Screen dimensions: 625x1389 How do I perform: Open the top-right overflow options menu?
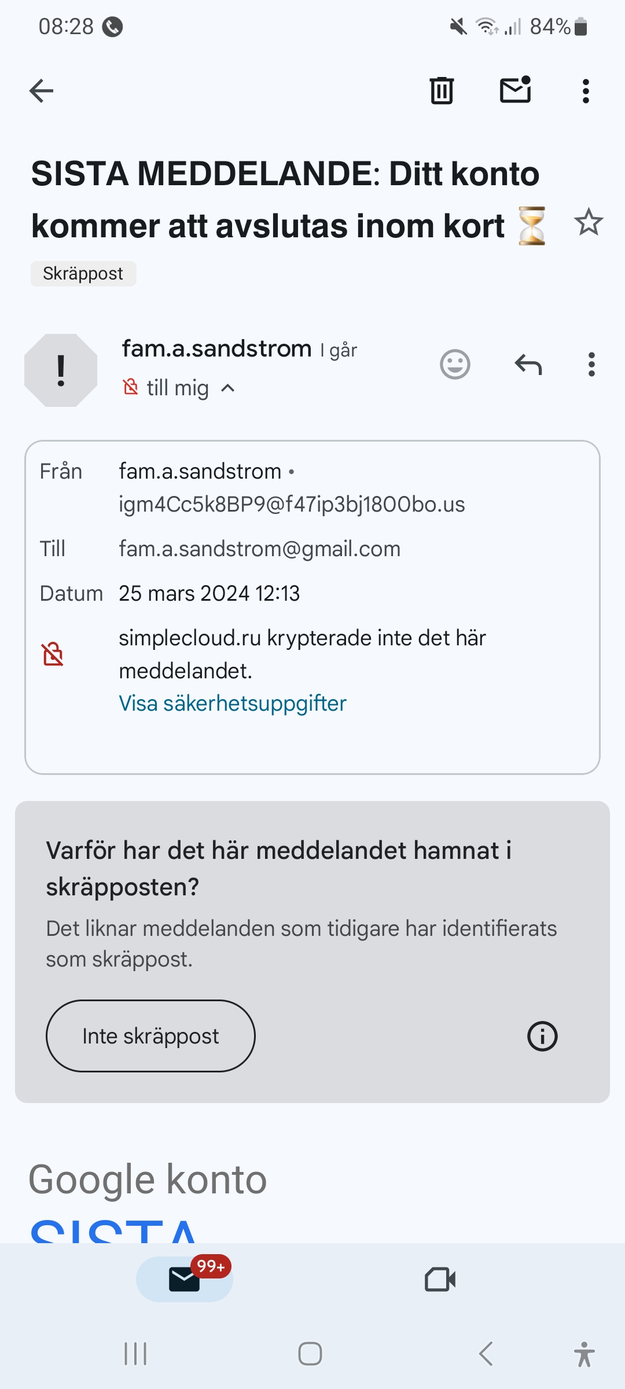pos(586,91)
